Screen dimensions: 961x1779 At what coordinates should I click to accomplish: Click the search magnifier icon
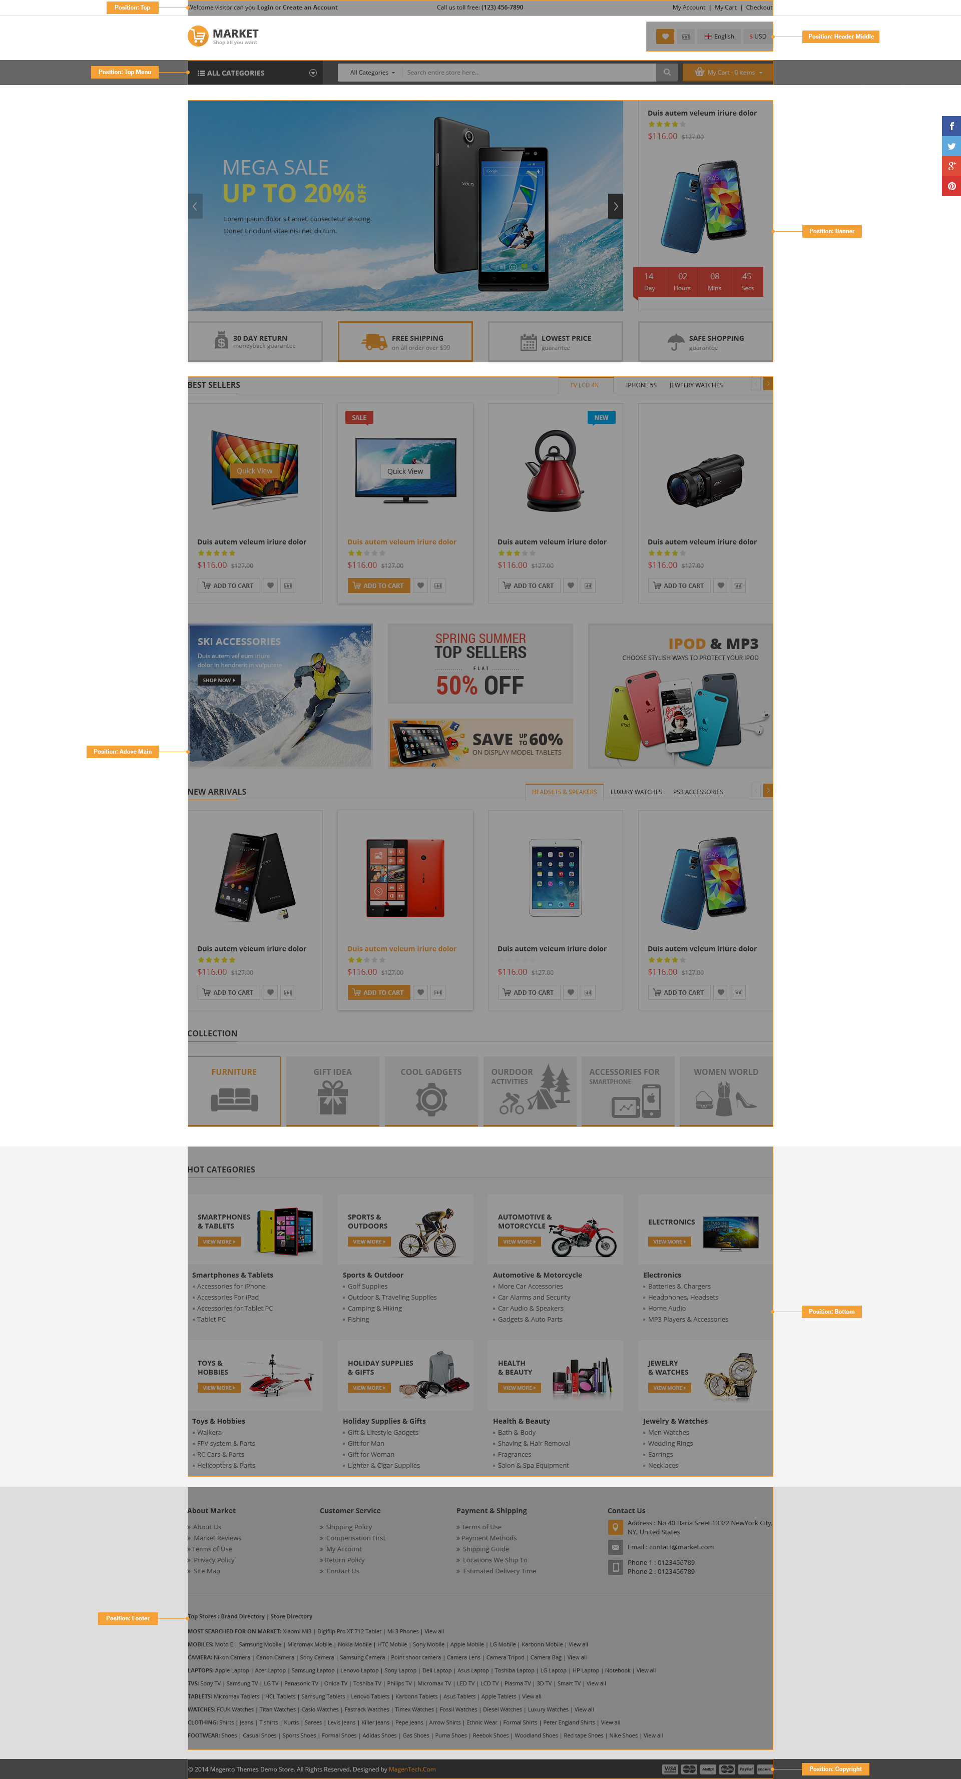pyautogui.click(x=667, y=73)
